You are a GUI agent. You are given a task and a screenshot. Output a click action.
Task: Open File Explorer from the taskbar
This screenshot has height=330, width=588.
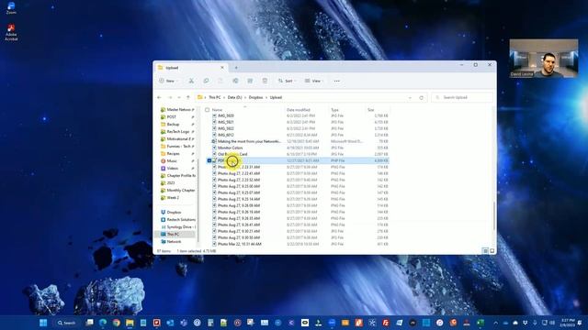130,323
